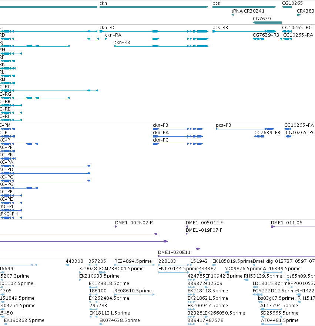Image resolution: width=315 pixels, height=326 pixels.
Task: Select the EK266050.5prime EST label
Action: click(x=225, y=313)
